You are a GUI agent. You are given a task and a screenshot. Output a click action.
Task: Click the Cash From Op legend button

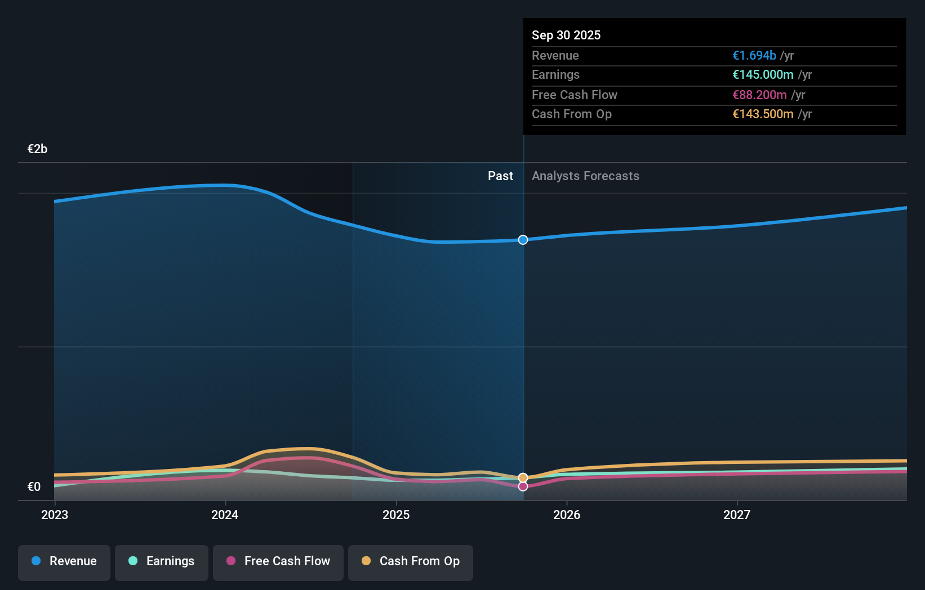coord(411,562)
